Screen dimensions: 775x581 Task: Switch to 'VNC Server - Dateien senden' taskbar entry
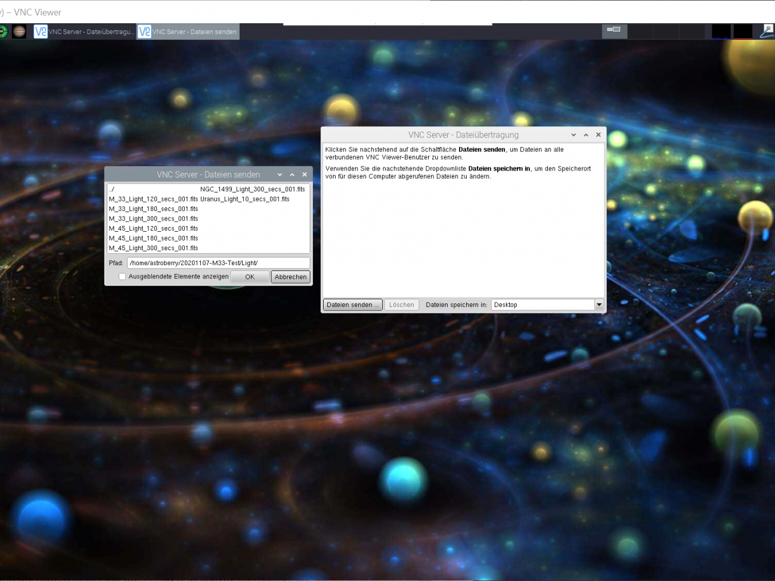[x=188, y=32]
